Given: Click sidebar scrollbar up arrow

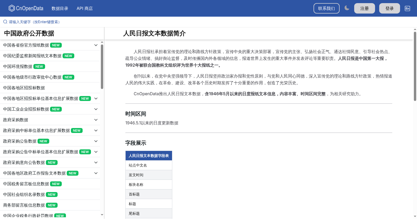Looking at the screenshot, I should (102, 42).
